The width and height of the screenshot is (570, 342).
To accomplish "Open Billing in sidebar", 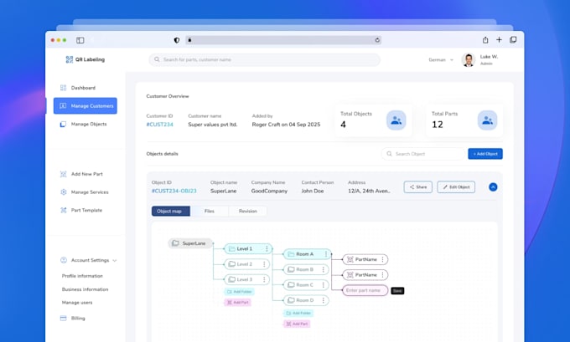I will click(x=72, y=318).
